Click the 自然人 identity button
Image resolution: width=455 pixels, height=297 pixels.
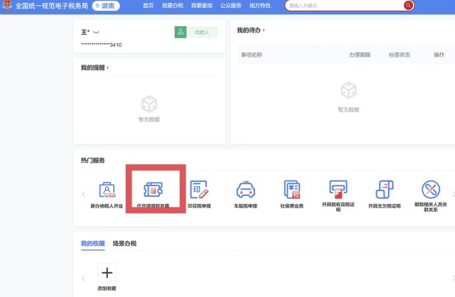click(196, 32)
